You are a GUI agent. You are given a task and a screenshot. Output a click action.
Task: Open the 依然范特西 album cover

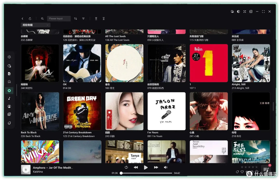[166, 63]
